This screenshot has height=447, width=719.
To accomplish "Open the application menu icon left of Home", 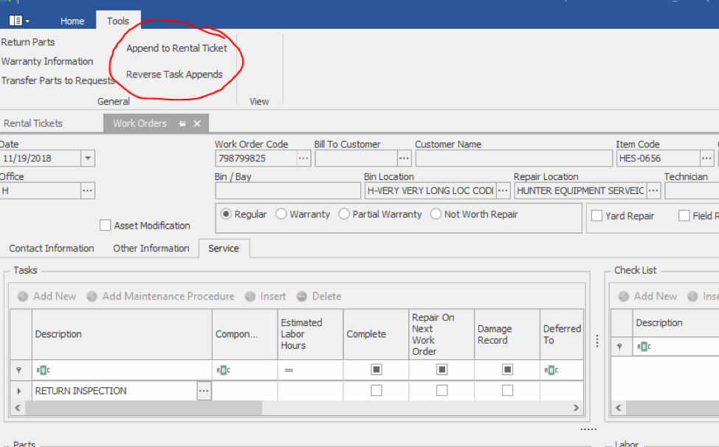I will (15, 21).
